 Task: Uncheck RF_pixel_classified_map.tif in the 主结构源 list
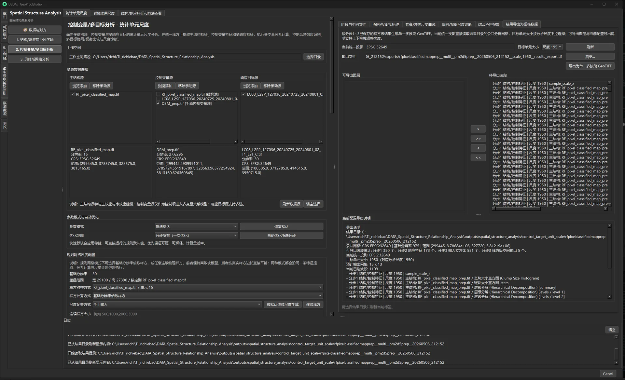[72, 94]
